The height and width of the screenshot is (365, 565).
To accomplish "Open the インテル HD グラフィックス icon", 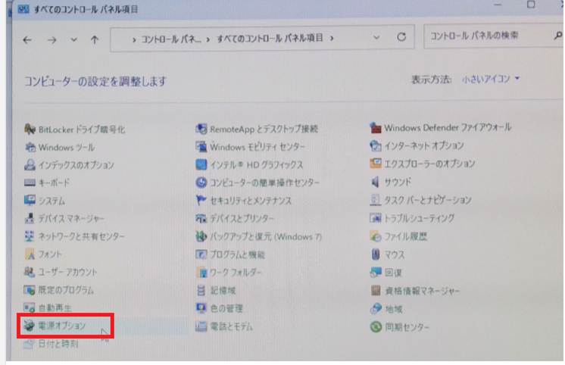I will 201,164.
